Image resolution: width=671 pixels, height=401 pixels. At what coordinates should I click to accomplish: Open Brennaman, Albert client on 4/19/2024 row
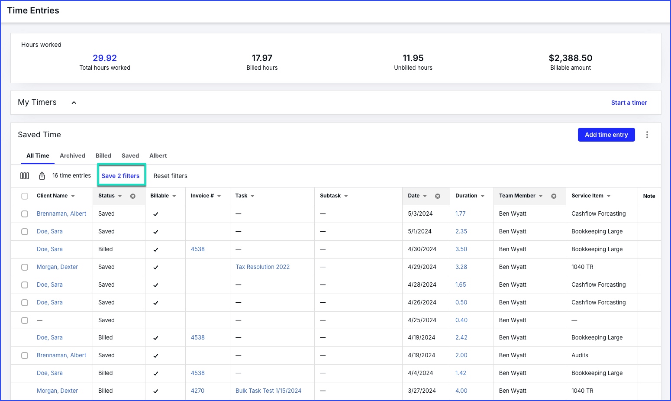click(61, 355)
